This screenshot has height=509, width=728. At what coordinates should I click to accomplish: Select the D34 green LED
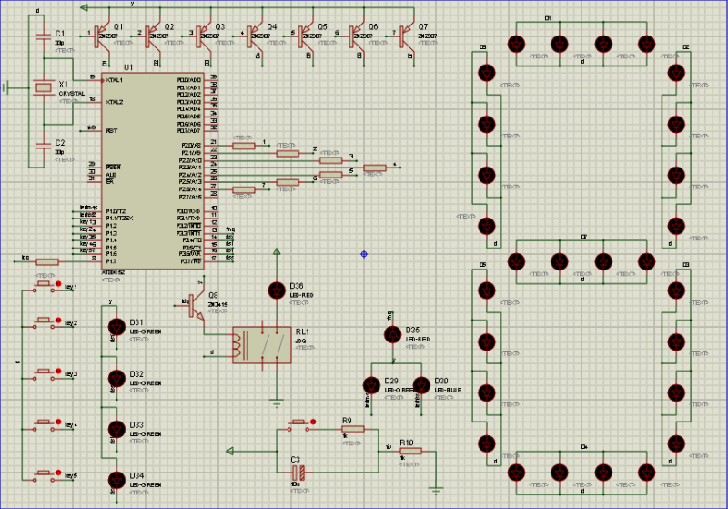coord(116,480)
